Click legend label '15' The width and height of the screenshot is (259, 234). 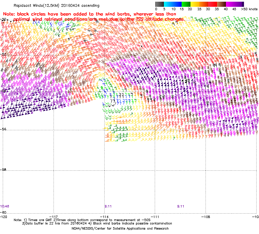[x=182, y=9]
